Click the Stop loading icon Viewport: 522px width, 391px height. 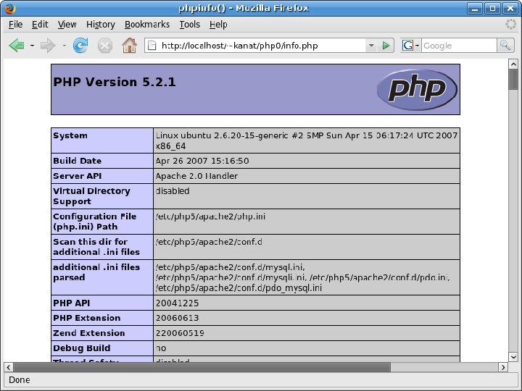(x=105, y=46)
